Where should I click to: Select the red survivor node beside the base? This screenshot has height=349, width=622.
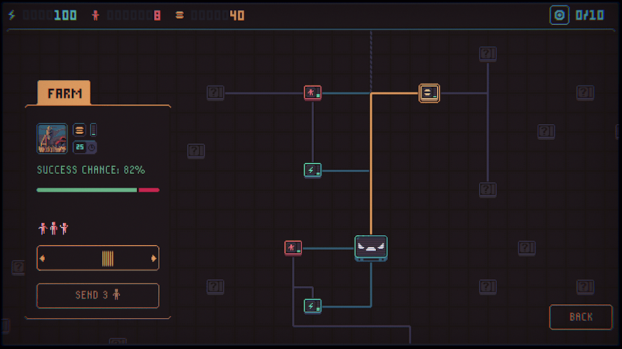(293, 248)
